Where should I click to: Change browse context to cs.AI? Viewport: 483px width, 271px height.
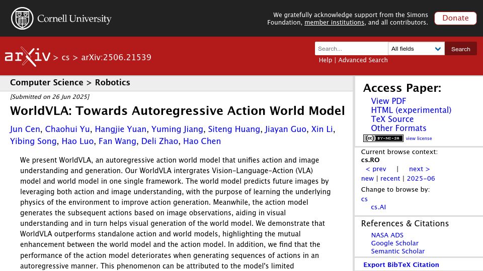[x=378, y=207]
